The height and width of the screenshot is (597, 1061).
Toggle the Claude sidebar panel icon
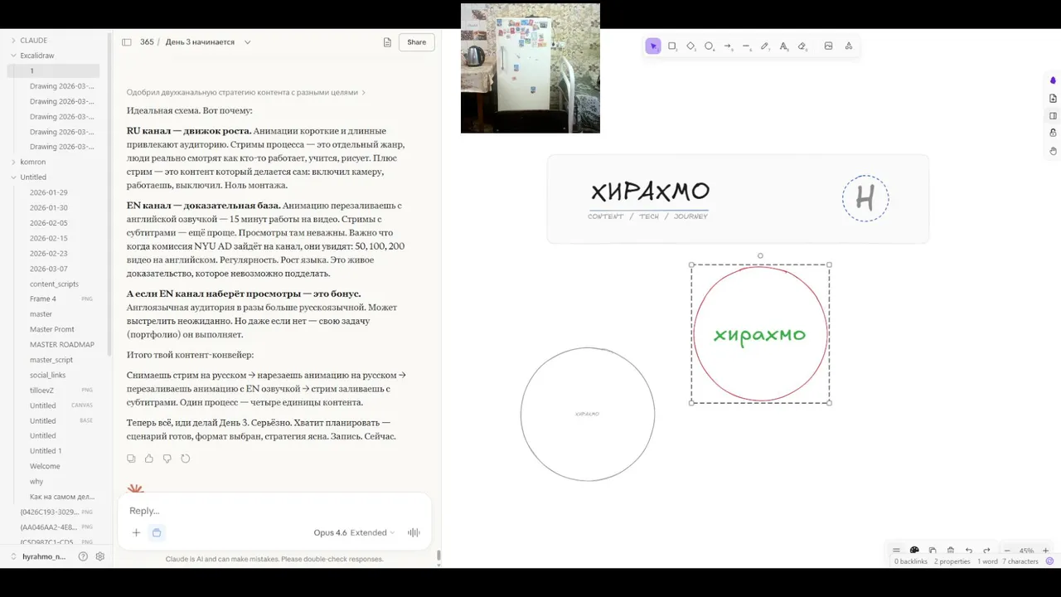pos(127,42)
